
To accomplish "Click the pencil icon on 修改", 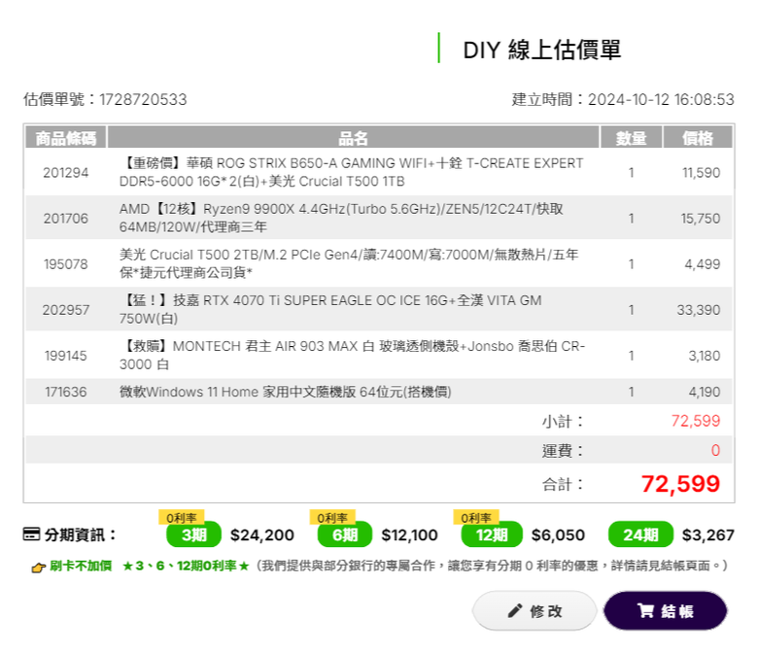I will pos(515,610).
